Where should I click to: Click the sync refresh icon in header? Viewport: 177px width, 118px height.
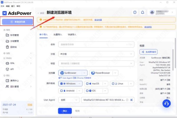click(135, 12)
